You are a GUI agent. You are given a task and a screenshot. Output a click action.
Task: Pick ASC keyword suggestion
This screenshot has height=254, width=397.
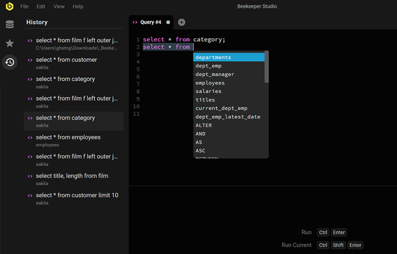pyautogui.click(x=229, y=150)
